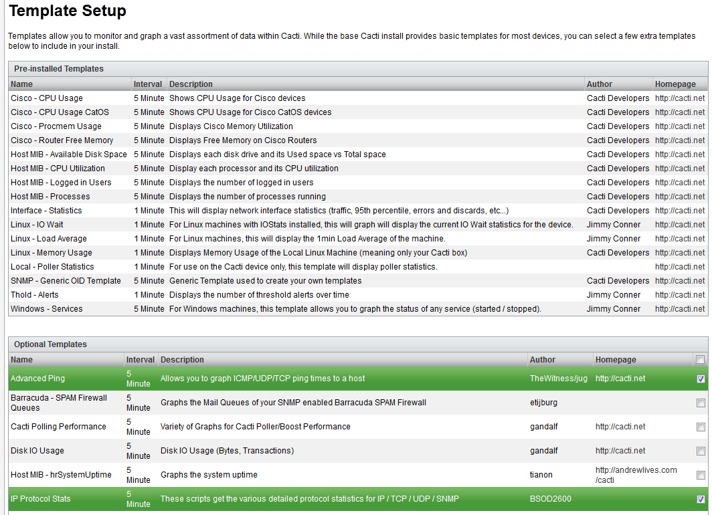Open homepage link for Cisco - CPU Usage
The height and width of the screenshot is (515, 712).
point(679,98)
